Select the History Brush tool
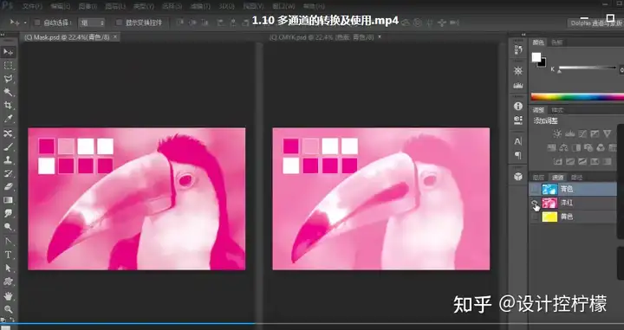This screenshot has height=330, width=624. pos(8,173)
